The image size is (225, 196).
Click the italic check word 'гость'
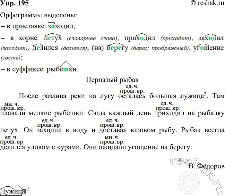pyautogui.click(x=11, y=58)
